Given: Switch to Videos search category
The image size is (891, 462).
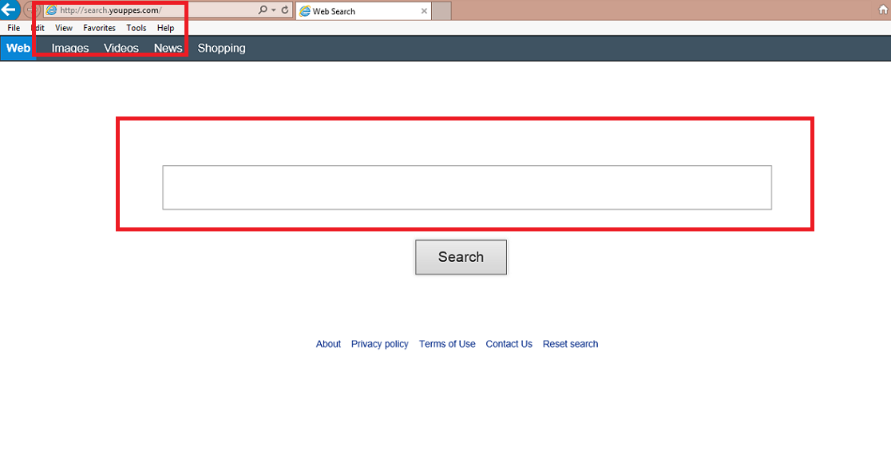Looking at the screenshot, I should point(121,48).
